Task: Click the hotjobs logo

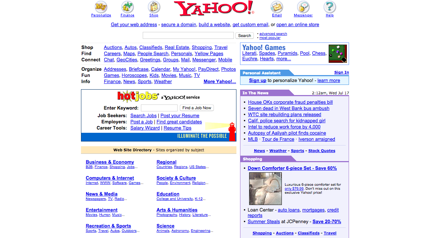Action: click(138, 97)
